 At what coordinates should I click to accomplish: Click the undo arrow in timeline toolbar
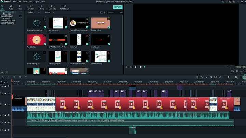click(x=3, y=77)
